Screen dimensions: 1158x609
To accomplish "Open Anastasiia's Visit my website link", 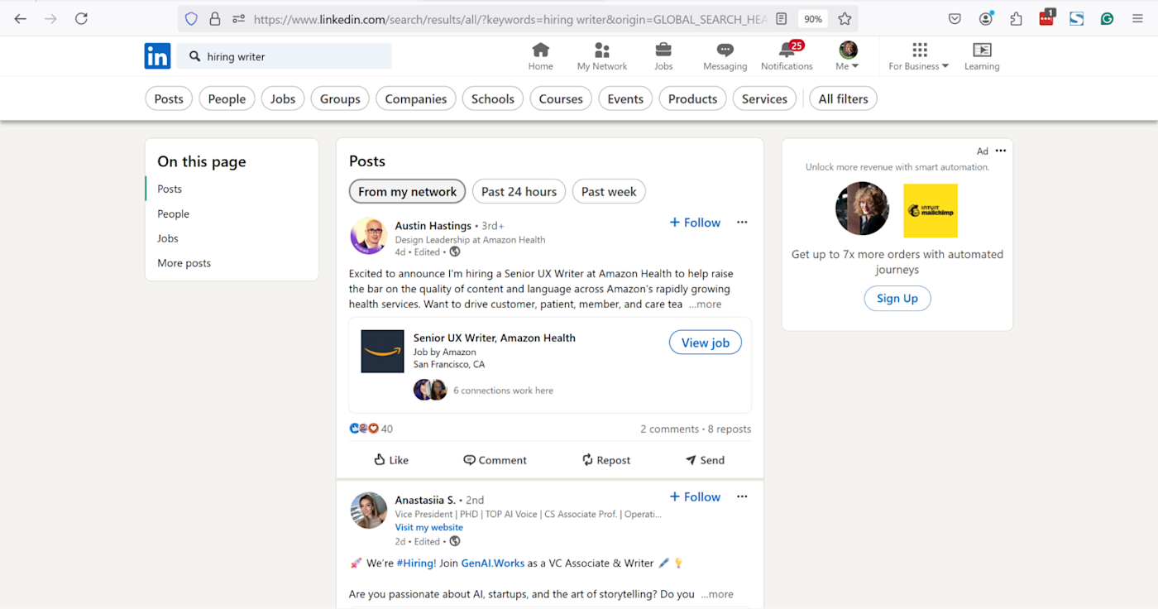I will point(428,527).
